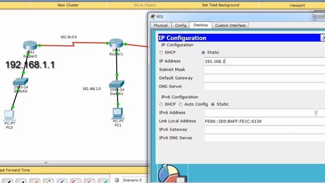Click the large 192.168.1.1 note text
Viewport: 325px width, 183px height.
30,65
